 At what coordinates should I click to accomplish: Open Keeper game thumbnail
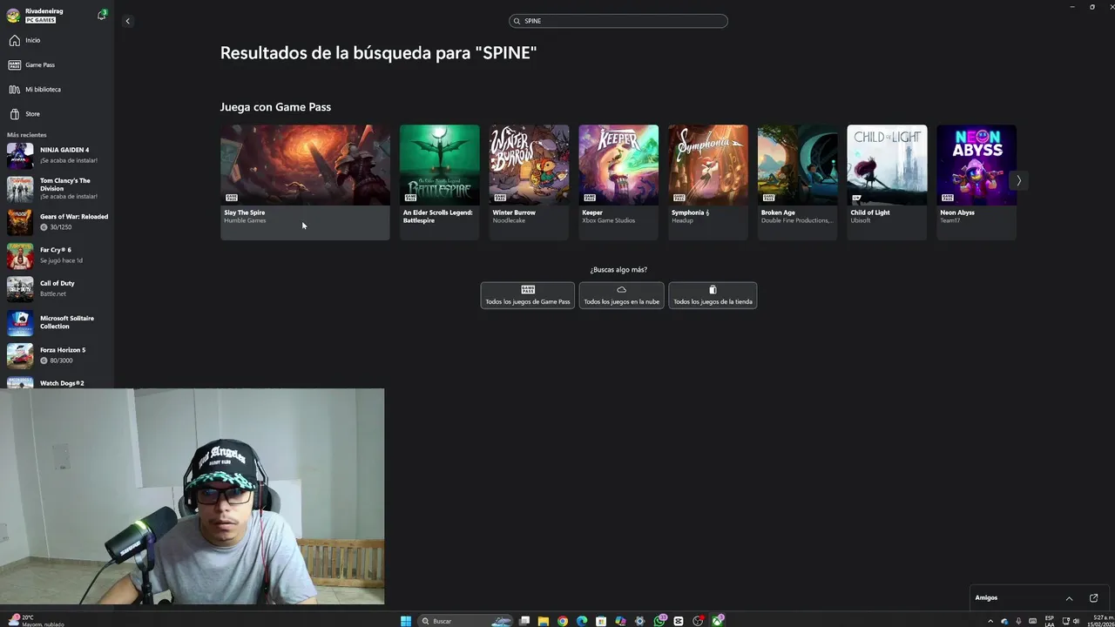[618, 165]
